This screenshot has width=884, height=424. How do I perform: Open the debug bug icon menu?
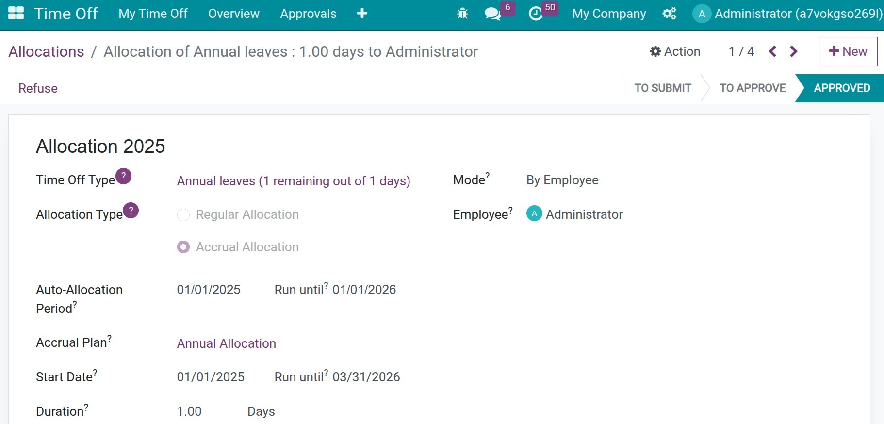462,14
